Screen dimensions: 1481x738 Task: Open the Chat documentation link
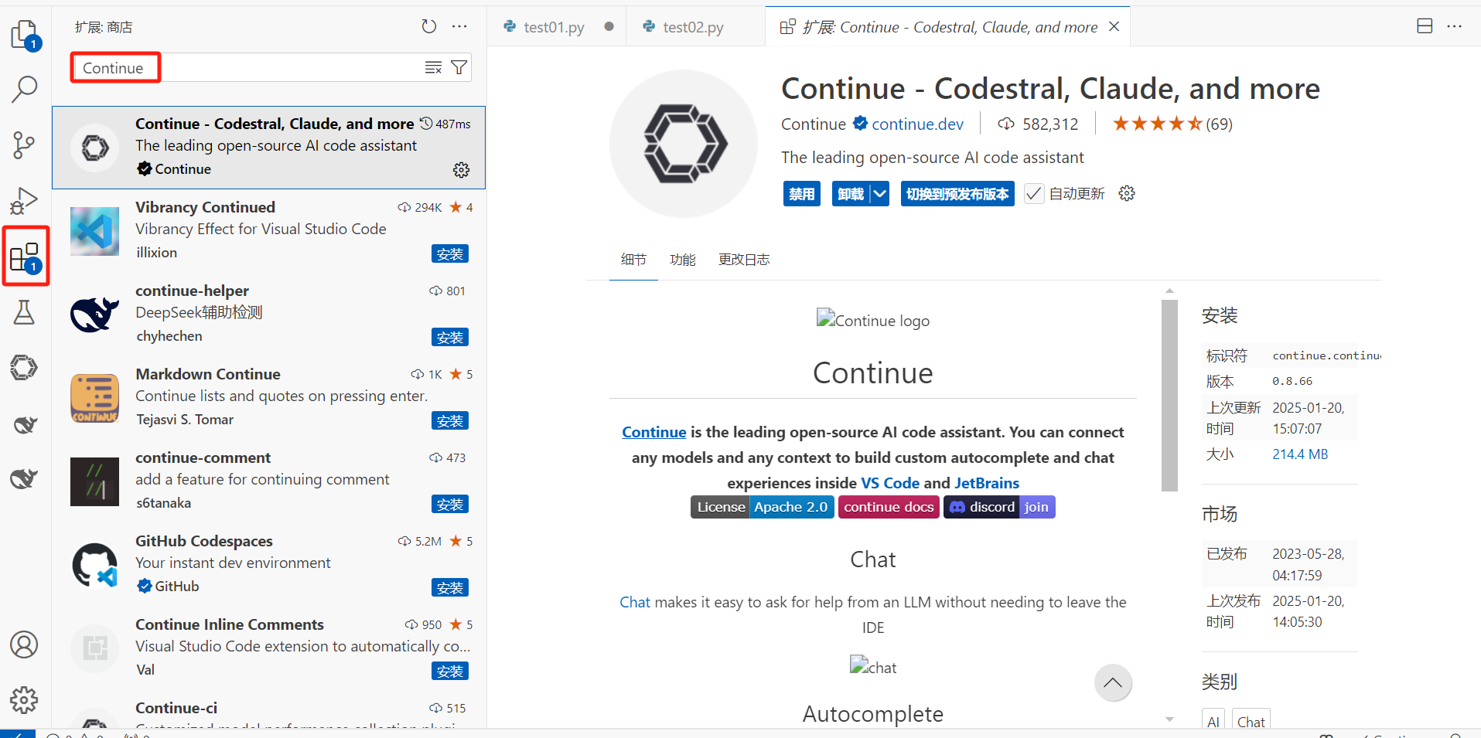point(635,602)
